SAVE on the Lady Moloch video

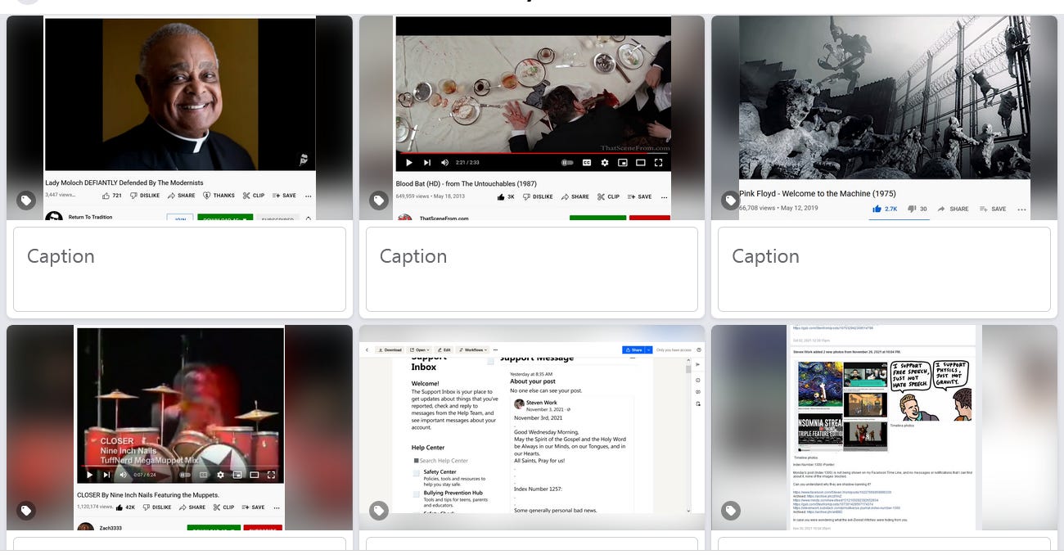click(x=284, y=196)
